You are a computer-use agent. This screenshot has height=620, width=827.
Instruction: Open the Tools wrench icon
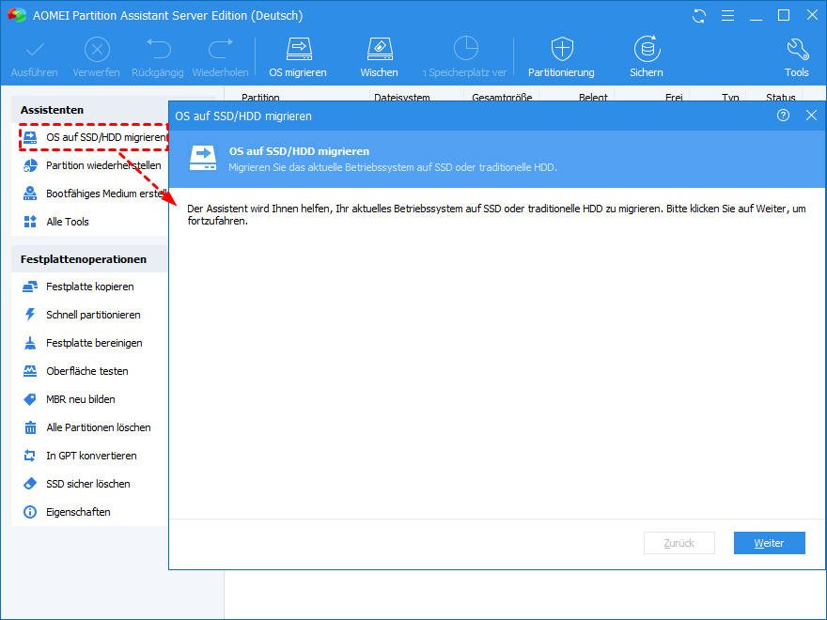click(x=797, y=49)
